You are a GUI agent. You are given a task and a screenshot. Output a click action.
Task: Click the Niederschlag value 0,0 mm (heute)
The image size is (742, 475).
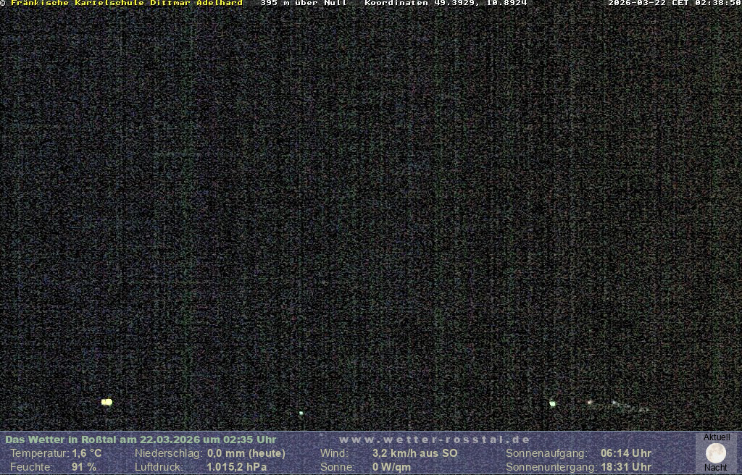point(246,453)
